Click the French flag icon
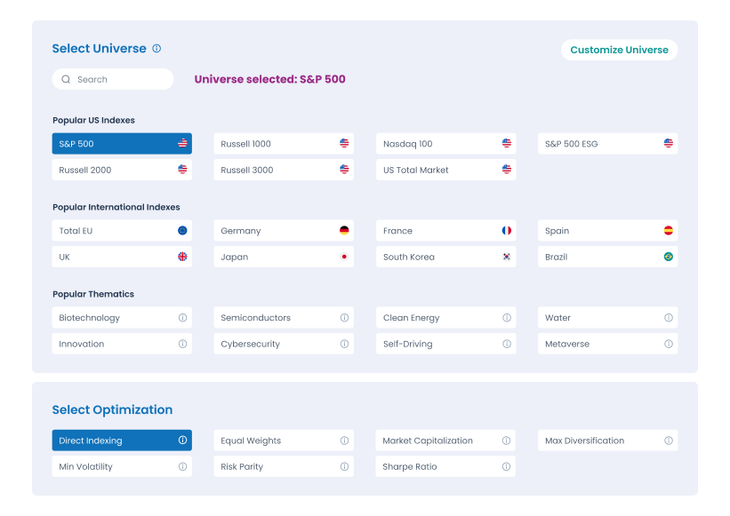730x516 pixels. [x=507, y=231]
